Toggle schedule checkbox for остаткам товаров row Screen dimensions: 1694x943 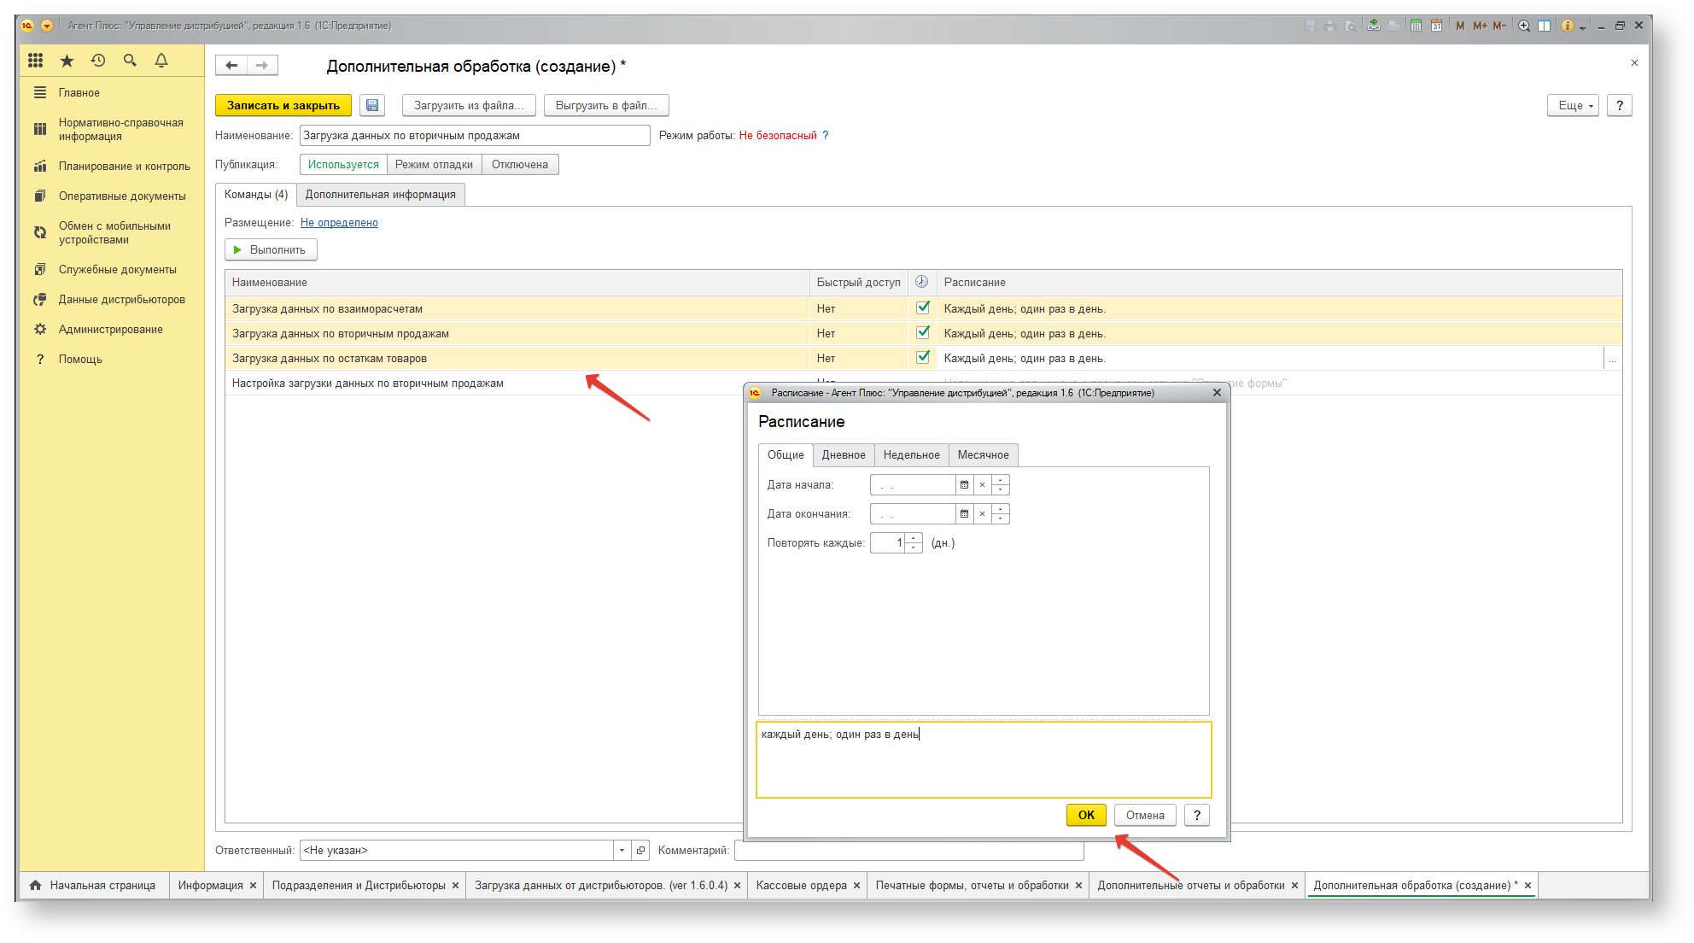922,357
